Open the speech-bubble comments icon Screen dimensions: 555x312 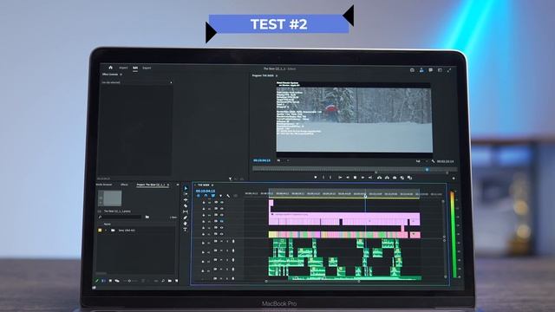430,70
